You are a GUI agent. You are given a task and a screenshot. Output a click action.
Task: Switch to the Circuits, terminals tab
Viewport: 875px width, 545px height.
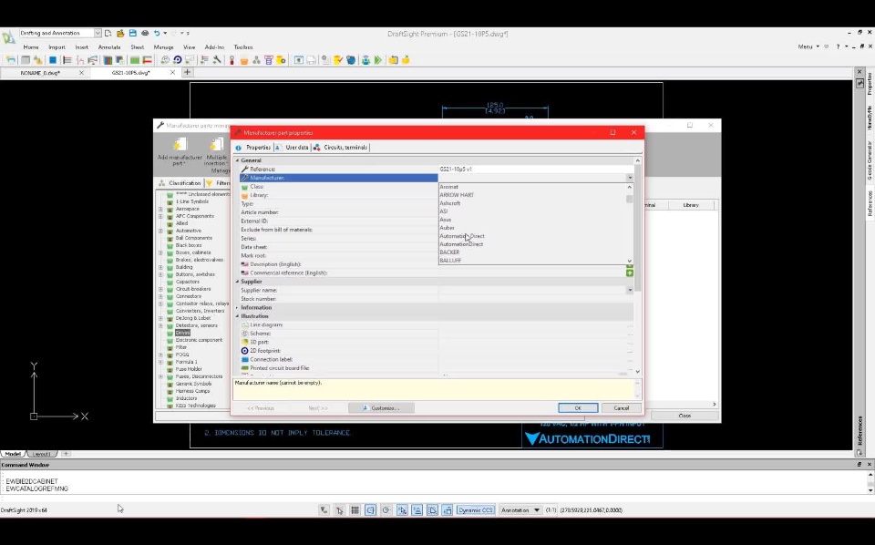coord(341,148)
